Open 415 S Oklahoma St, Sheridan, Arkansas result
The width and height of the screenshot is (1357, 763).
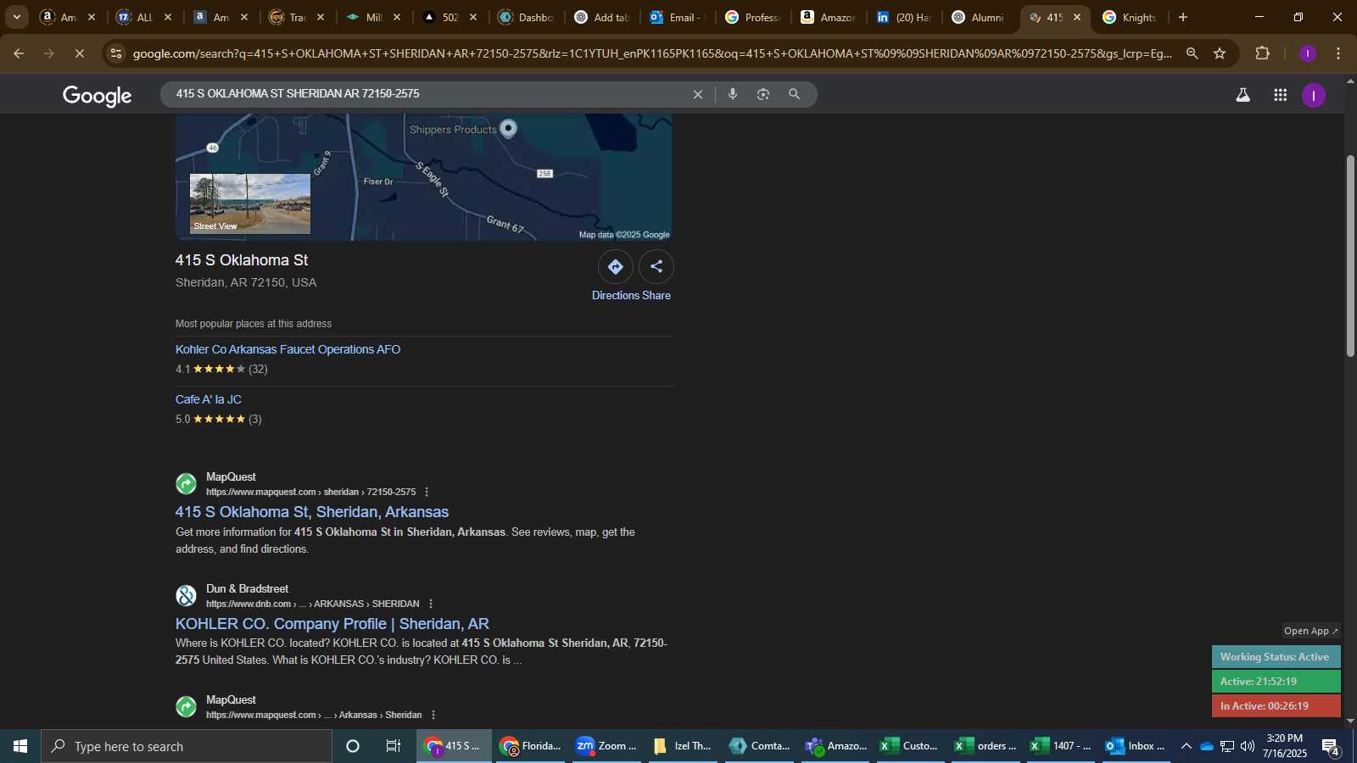pos(312,512)
